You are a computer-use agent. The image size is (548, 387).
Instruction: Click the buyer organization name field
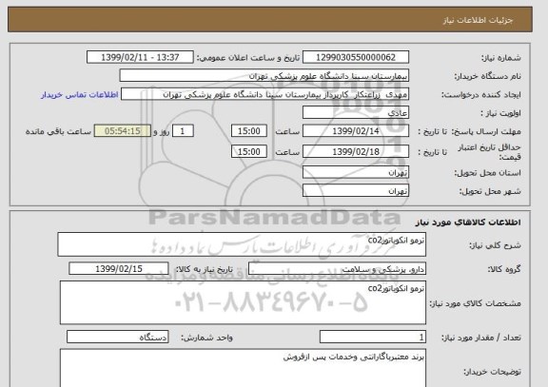pyautogui.click(x=264, y=76)
